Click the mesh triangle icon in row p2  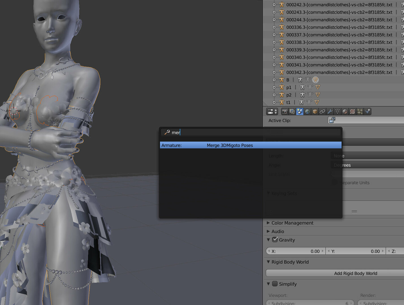point(317,95)
